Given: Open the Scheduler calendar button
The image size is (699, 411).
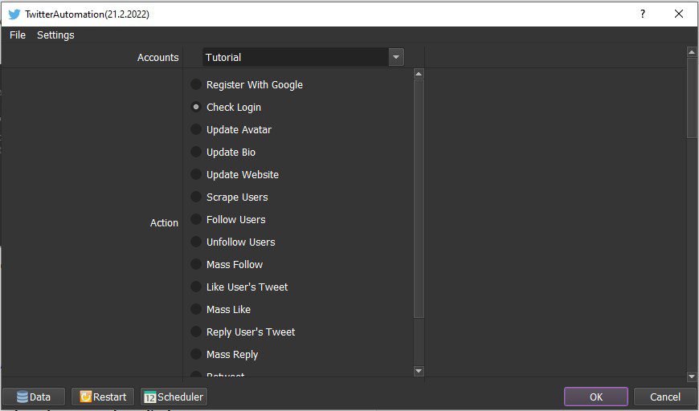Looking at the screenshot, I should tap(174, 397).
